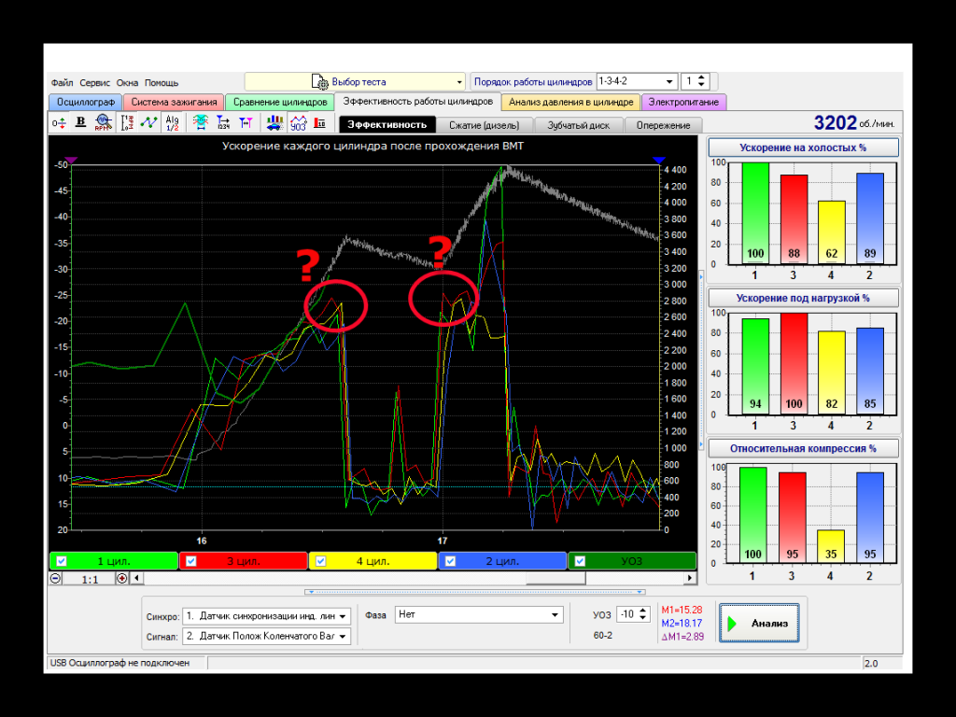This screenshot has height=717, width=956.
Task: Click the cyan waveform smoothing icon
Action: pos(200,123)
